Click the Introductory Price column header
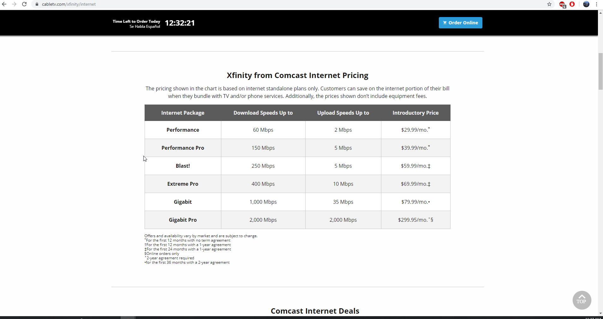Image resolution: width=603 pixels, height=319 pixels. tap(415, 113)
